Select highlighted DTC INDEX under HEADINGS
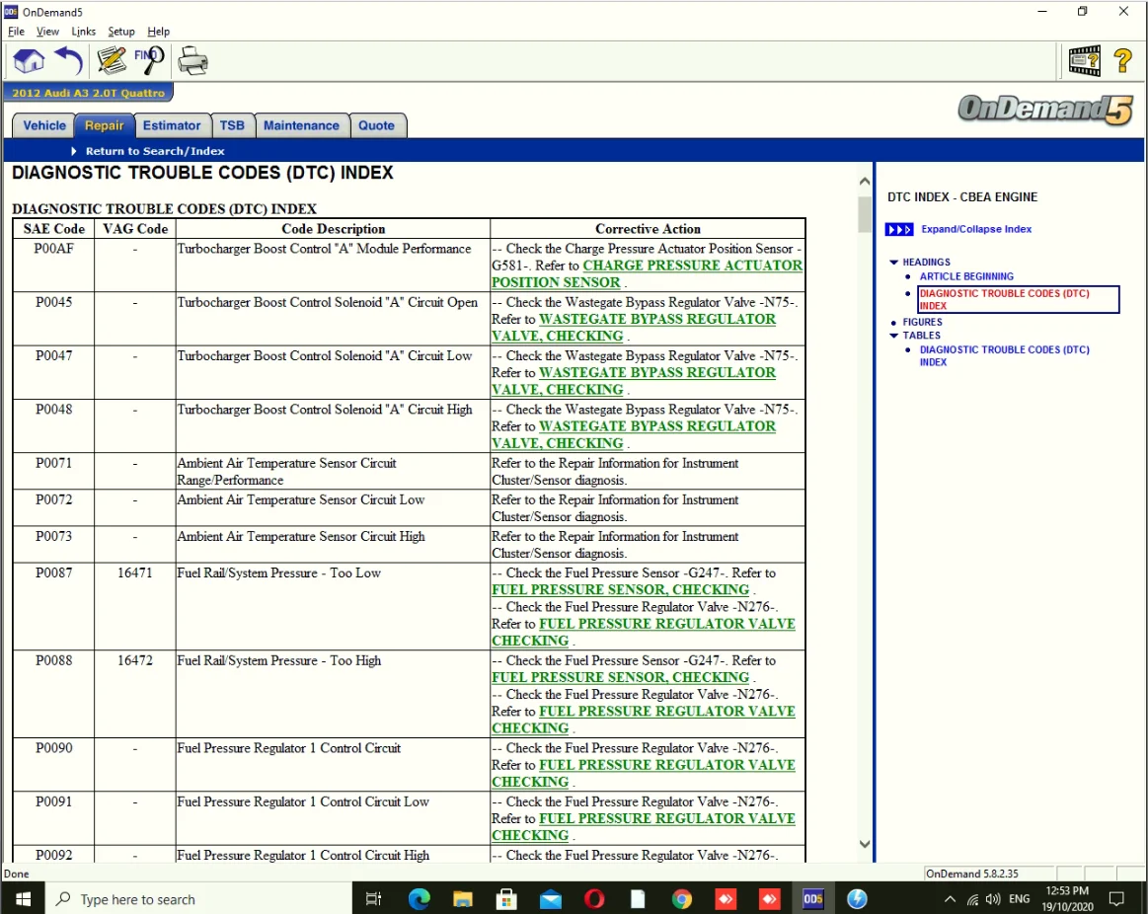The height and width of the screenshot is (914, 1148). pos(1019,299)
